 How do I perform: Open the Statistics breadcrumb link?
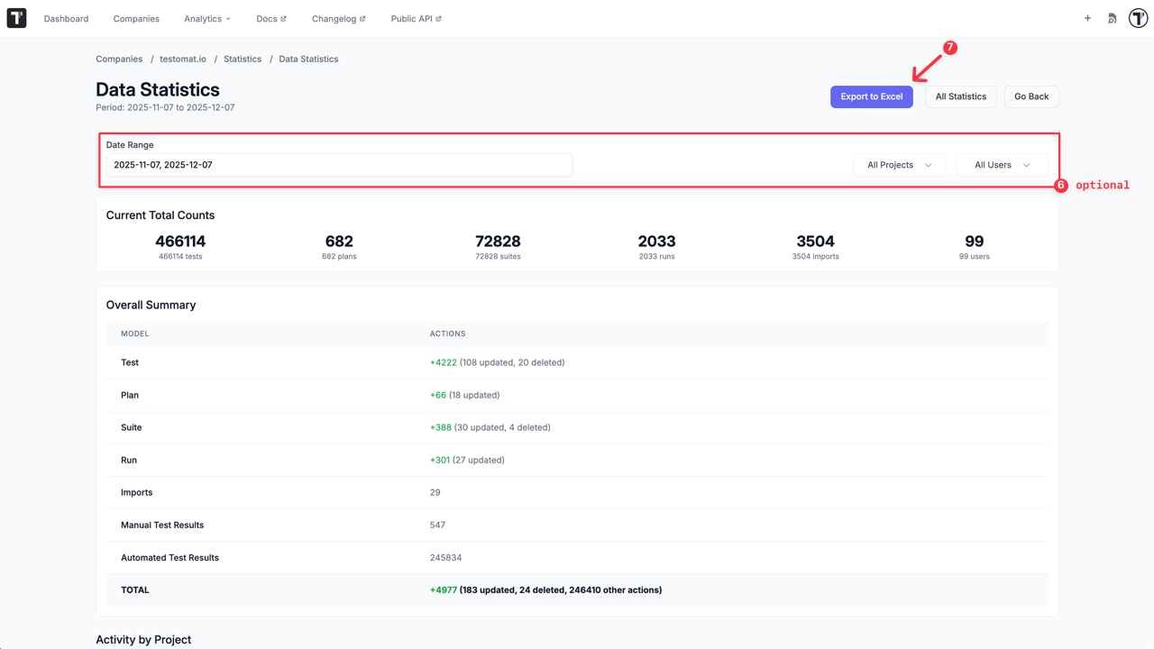(x=243, y=59)
